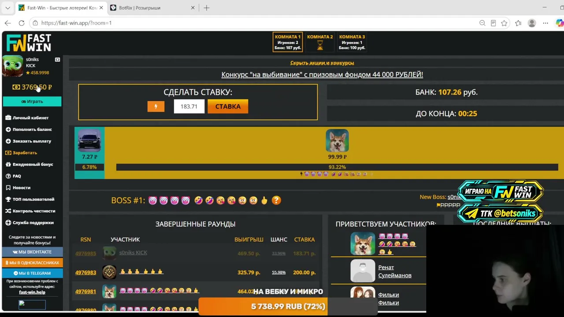Open the browser profile icon
The image size is (564, 317).
click(x=532, y=23)
